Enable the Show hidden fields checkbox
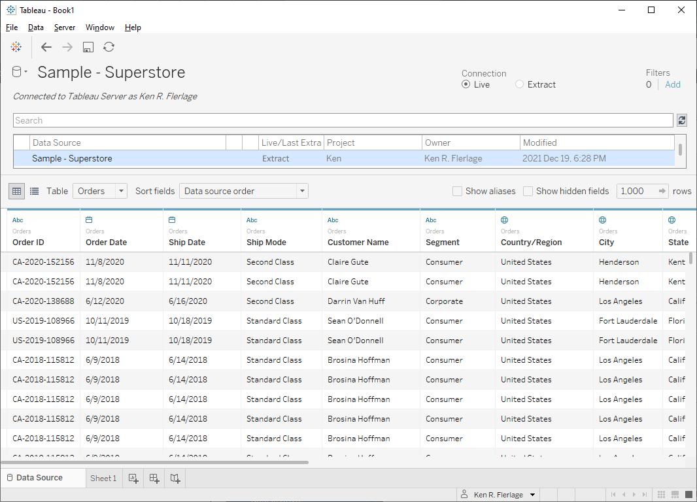Screen dimensions: 697x502 point(528,191)
